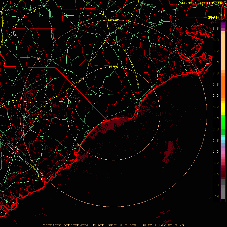Image resolution: width=227 pixels, height=227 pixels.
Task: Click the '5.8' value on the color scale
Action: click(x=216, y=84)
